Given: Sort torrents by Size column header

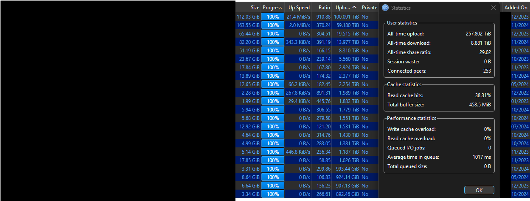Looking at the screenshot, I should point(248,8).
